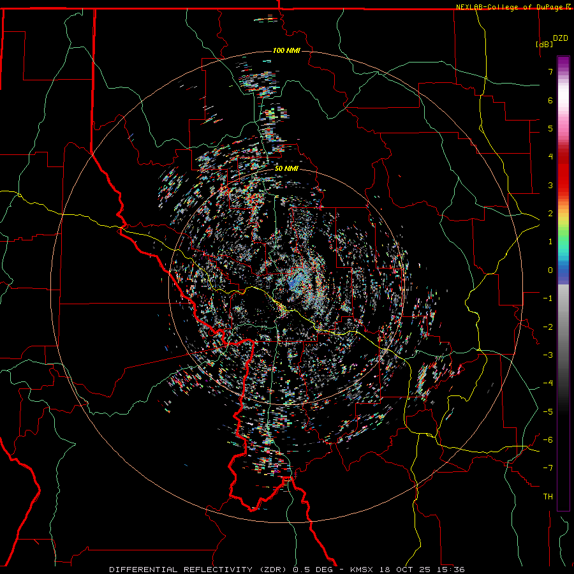Click the blue radar site at rings' center

[292, 284]
